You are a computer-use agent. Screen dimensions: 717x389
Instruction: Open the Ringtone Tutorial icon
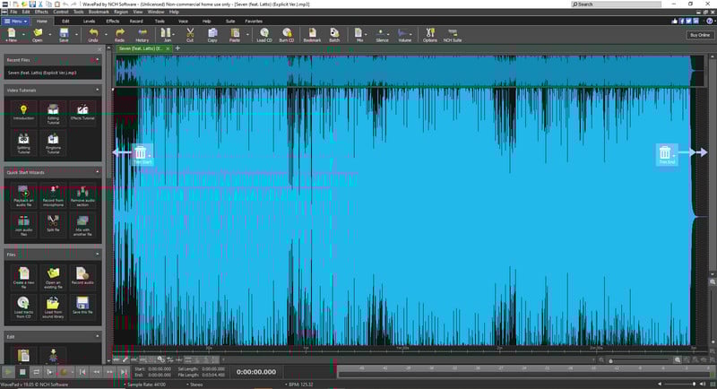(x=53, y=143)
